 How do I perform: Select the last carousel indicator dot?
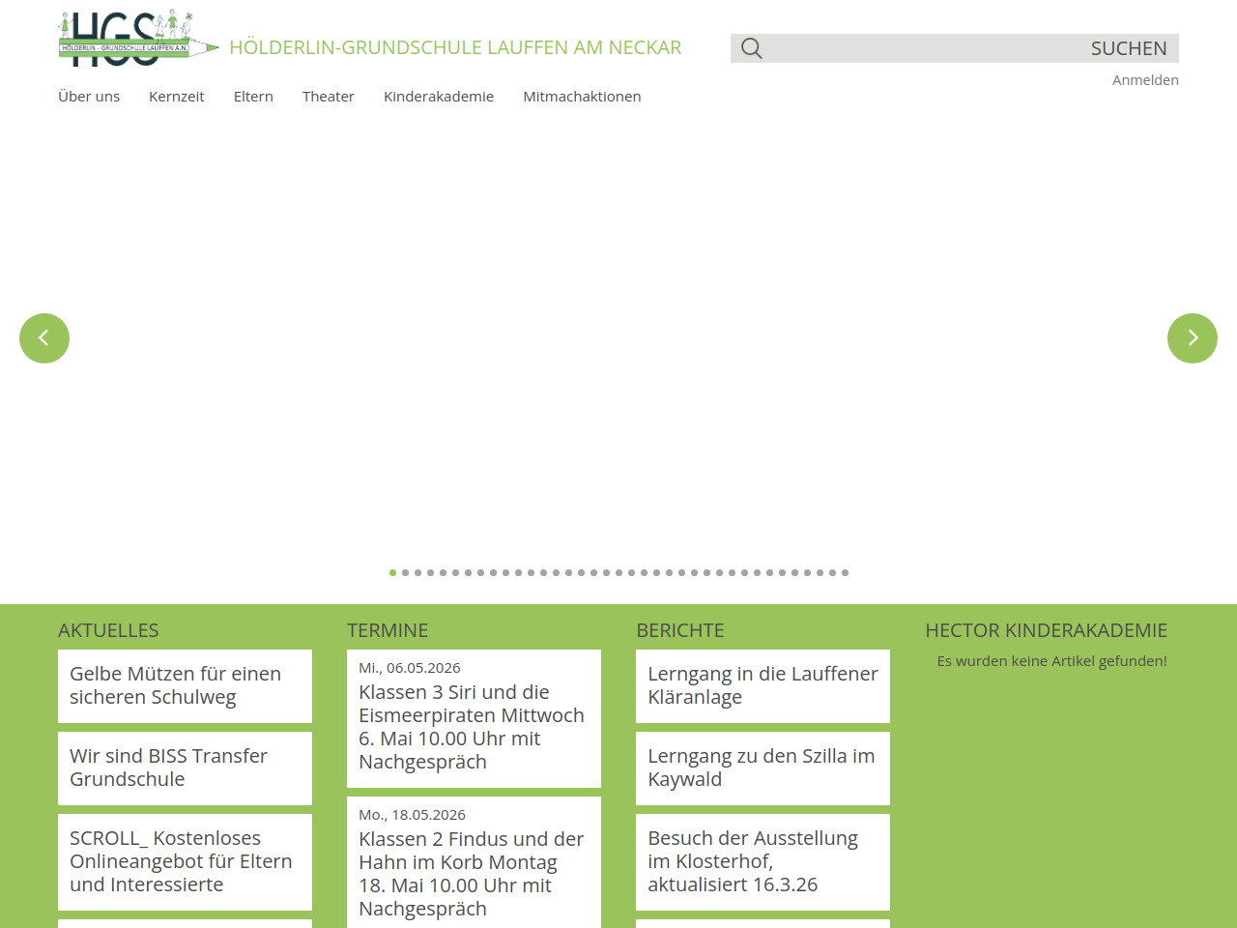click(845, 573)
